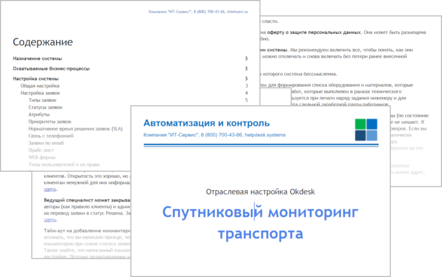Image resolution: width=442 pixels, height=277 pixels.
Task: Click the bold 'оферту о защите персональных данных' text
Action: 314,32
